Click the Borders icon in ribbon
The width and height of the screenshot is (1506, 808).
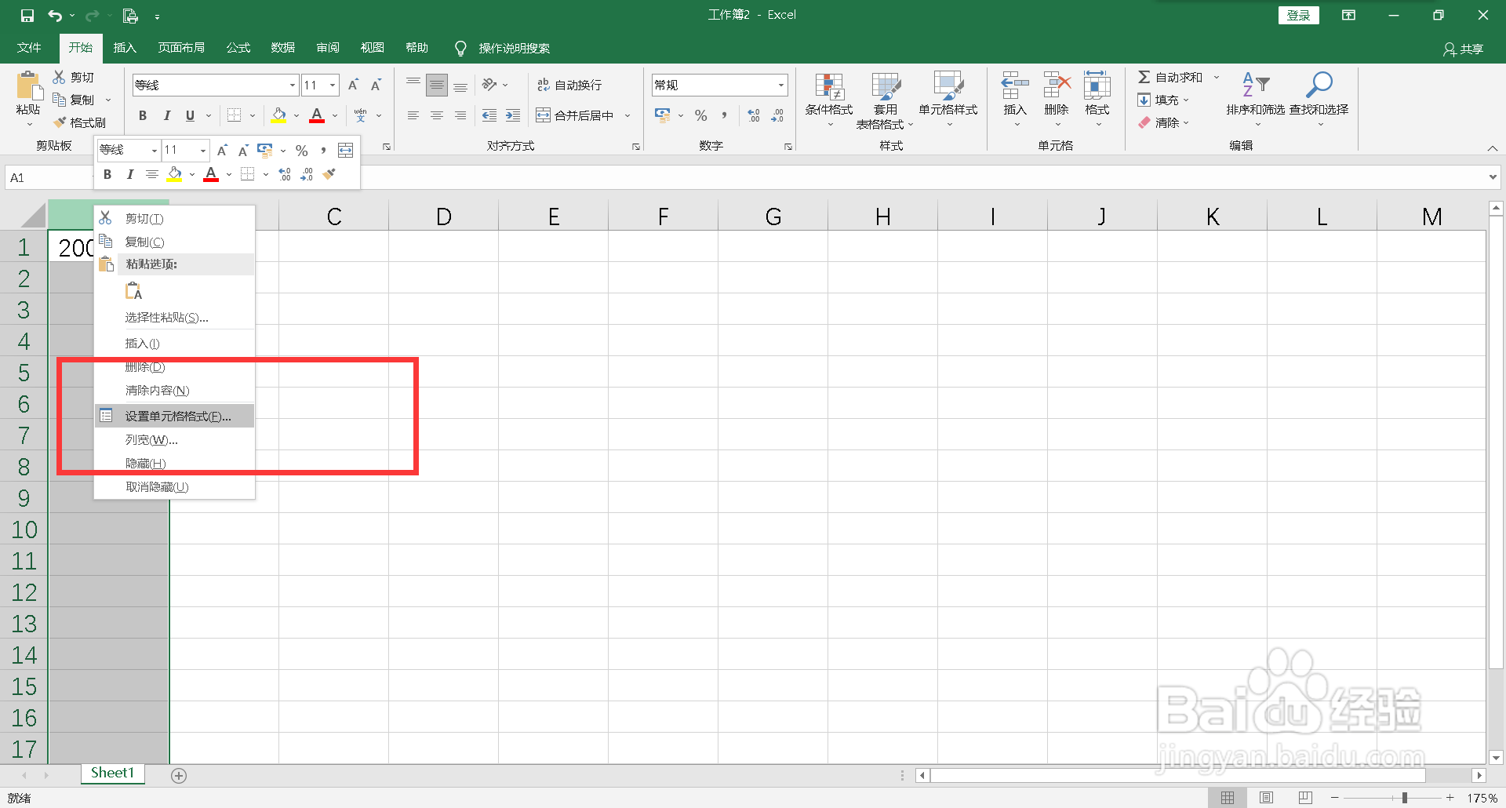tap(234, 115)
